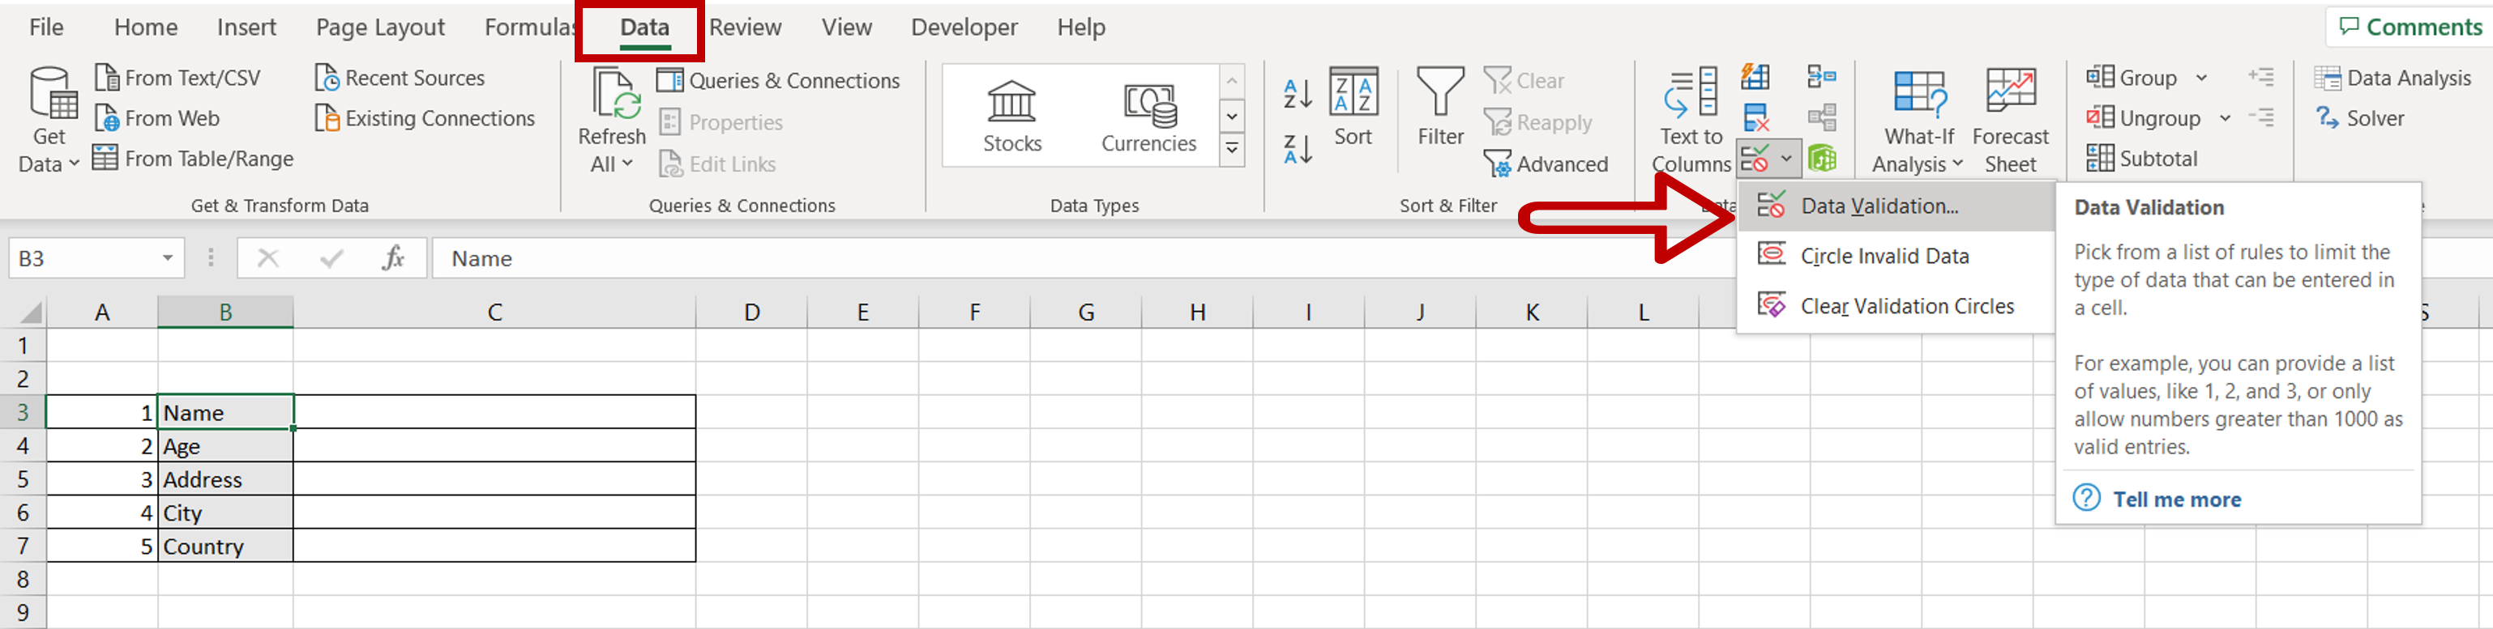Open Manage Data Model green icon
Screen dimensions: 2493x629
click(x=1821, y=158)
